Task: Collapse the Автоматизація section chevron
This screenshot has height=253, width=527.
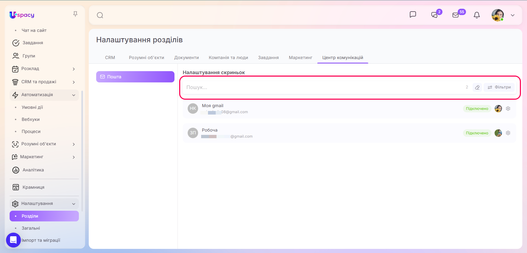Action: click(74, 95)
